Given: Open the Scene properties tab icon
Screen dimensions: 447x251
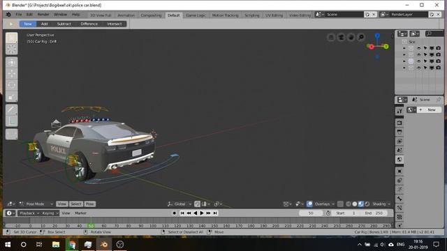Looking at the screenshot, I should coord(400,151).
